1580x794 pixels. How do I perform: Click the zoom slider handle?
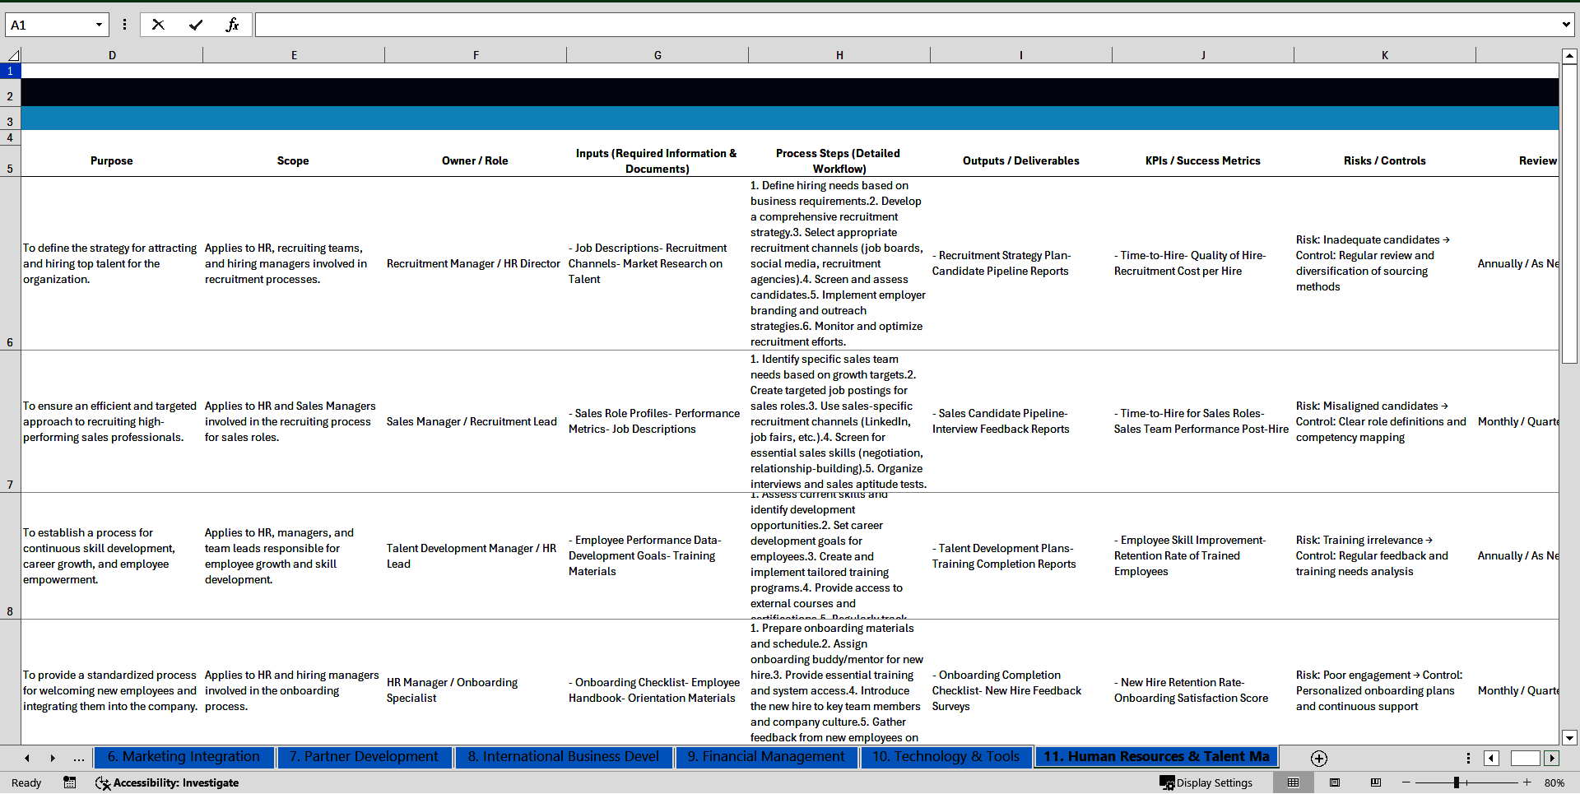1456,782
